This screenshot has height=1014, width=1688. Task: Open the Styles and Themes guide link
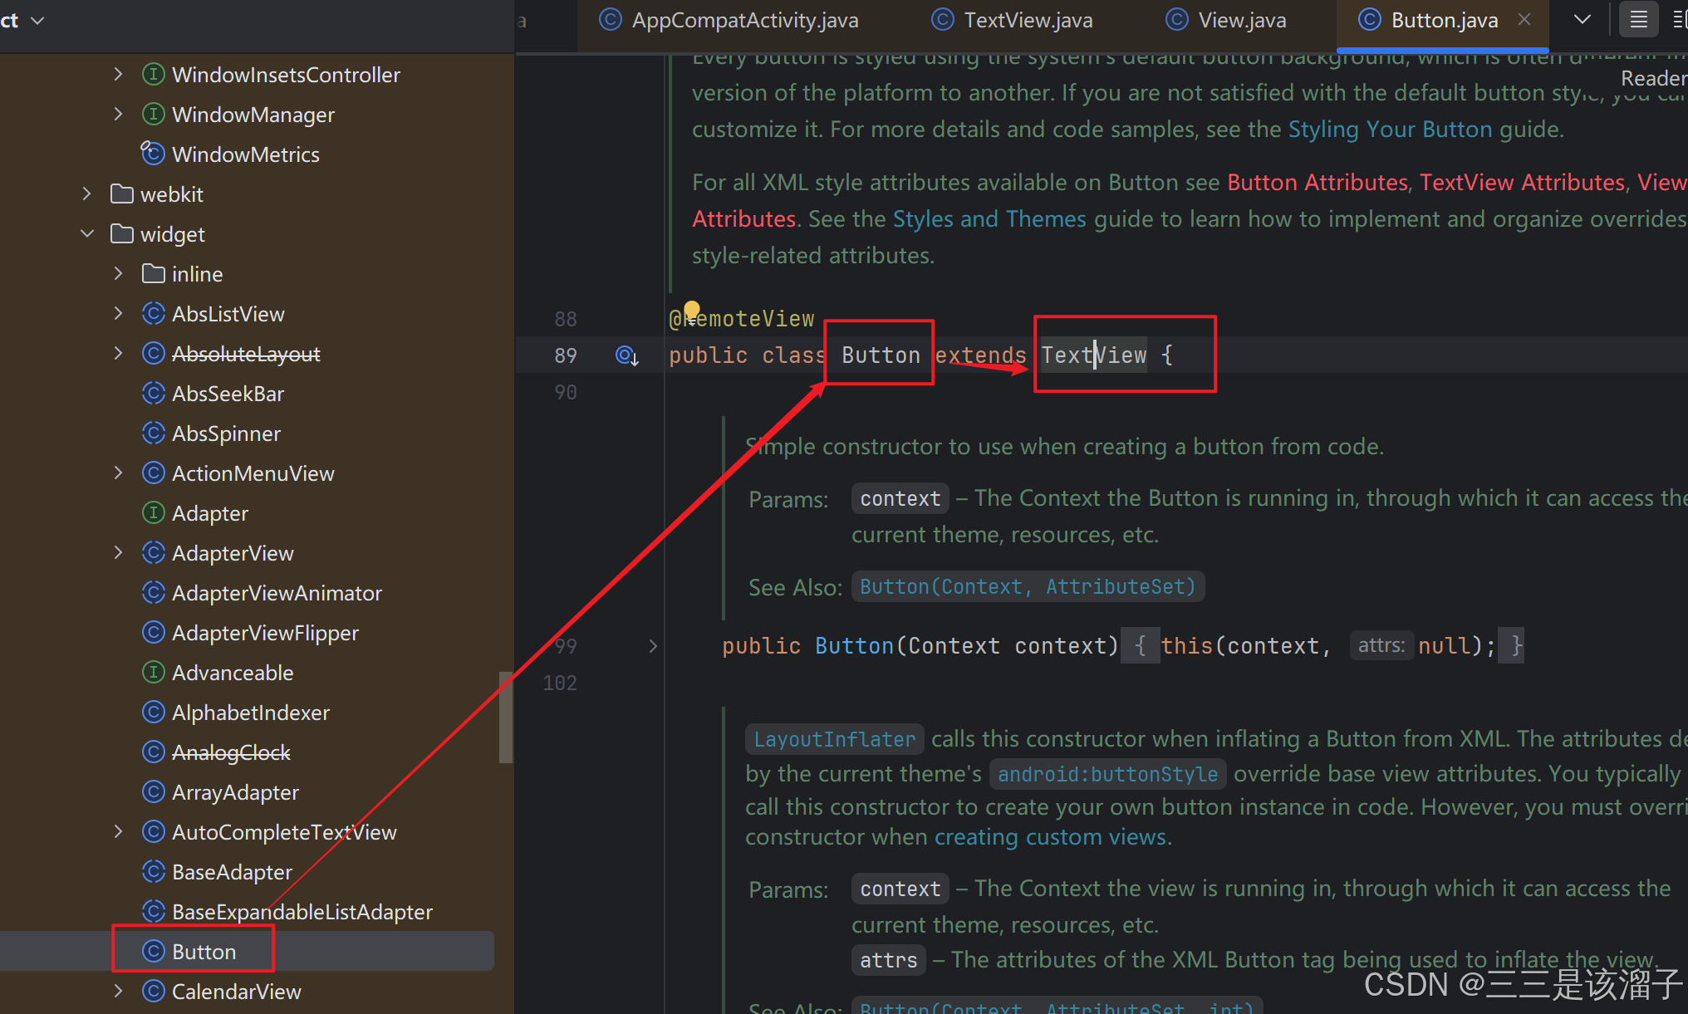point(989,219)
